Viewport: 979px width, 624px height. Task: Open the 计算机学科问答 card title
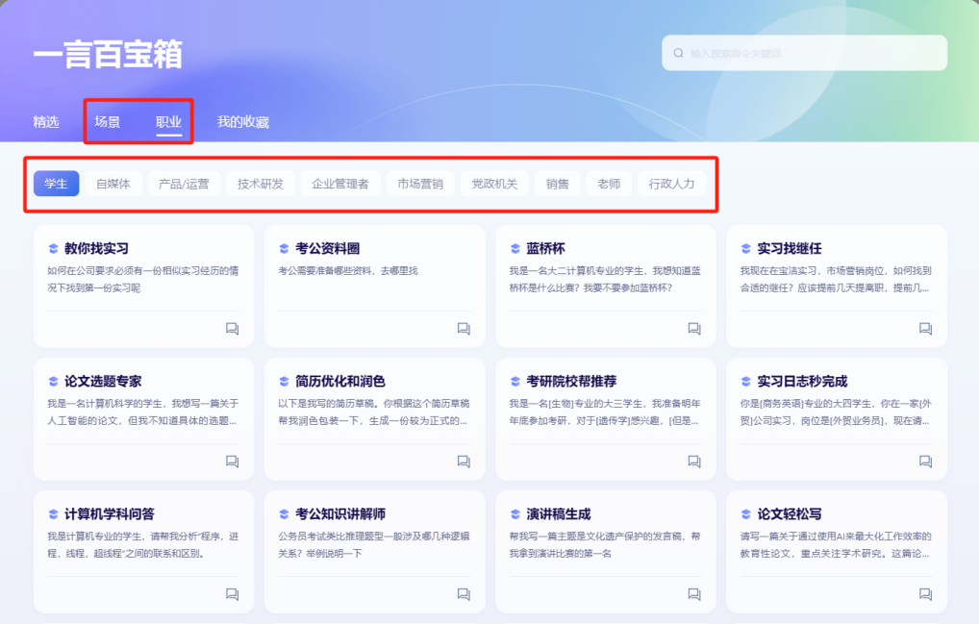110,514
